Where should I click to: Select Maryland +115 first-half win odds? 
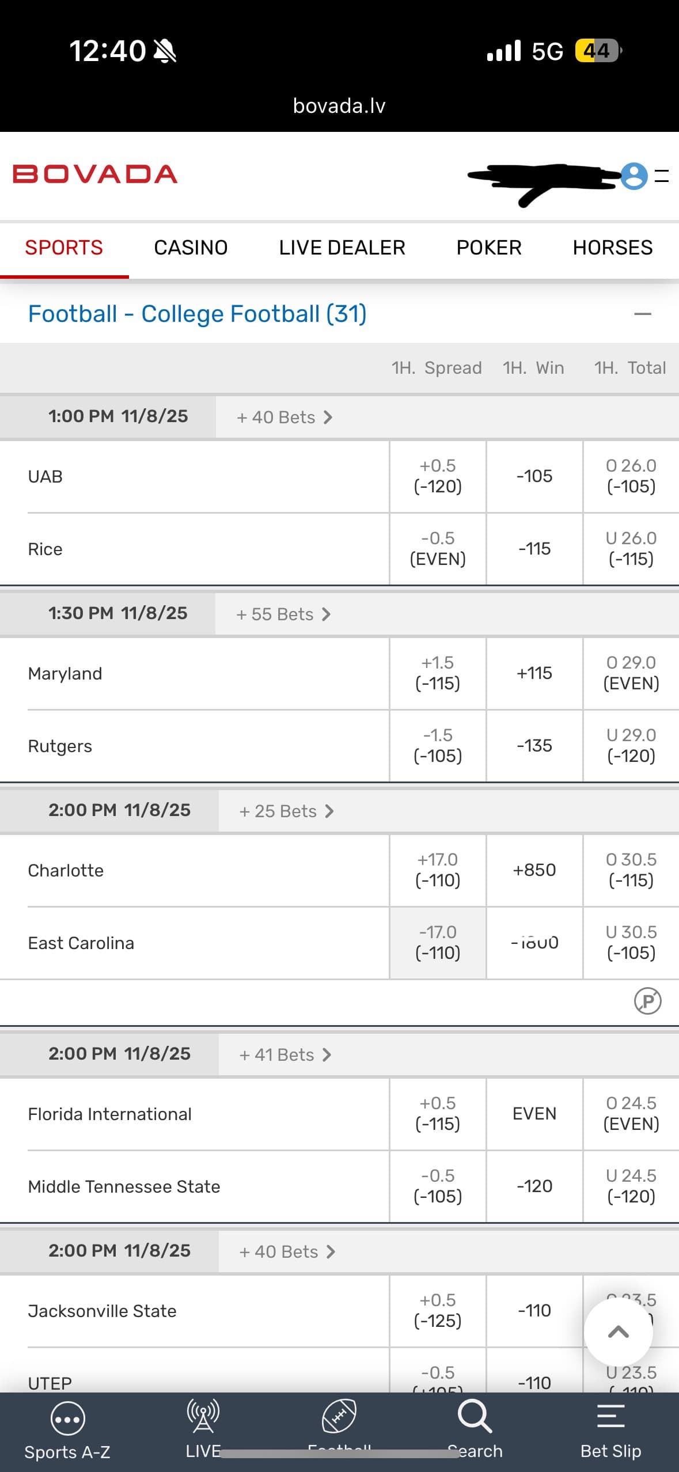pos(534,673)
